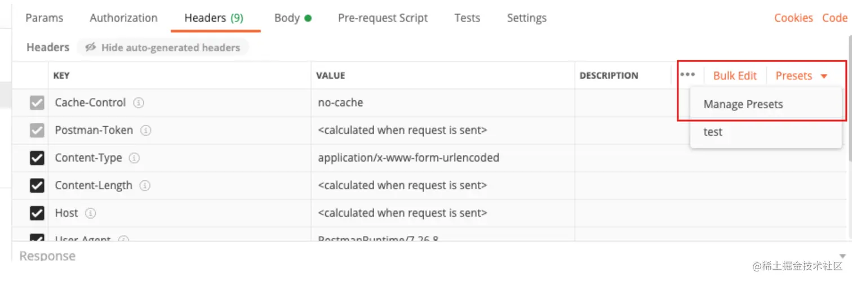Toggle the Cache-Control header checkbox
Screen dimensions: 852x281
[x=37, y=103]
